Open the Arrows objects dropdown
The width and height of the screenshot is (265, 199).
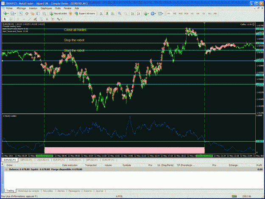pyautogui.click(x=59, y=19)
